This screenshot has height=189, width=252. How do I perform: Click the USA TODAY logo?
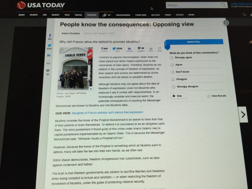(x=41, y=5)
